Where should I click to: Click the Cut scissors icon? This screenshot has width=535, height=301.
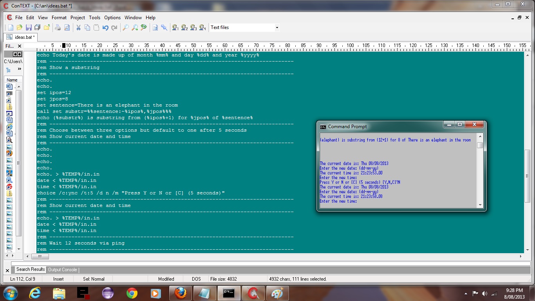pyautogui.click(x=78, y=27)
